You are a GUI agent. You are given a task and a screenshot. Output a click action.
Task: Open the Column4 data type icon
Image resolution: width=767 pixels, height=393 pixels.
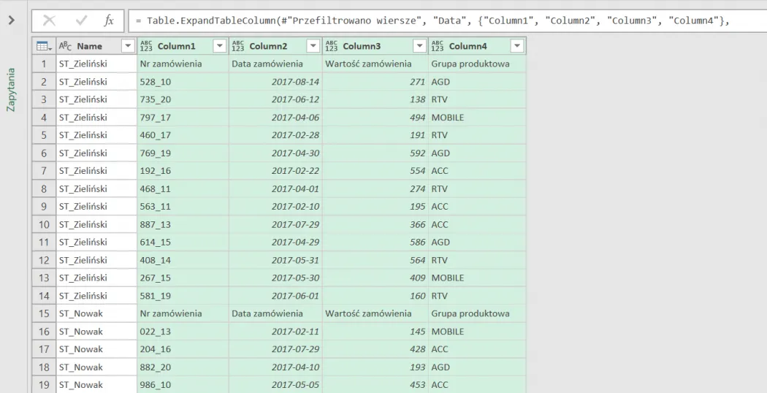[x=438, y=47]
